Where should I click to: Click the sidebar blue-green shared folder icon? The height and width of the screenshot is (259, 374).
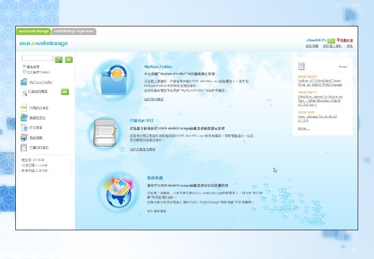pos(24,118)
